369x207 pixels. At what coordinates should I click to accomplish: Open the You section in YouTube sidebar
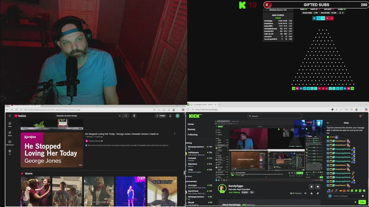(x=10, y=152)
